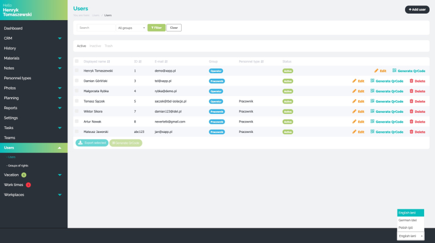Click the pencil Edit icon for Henryk Tomaszewski
Screen dimensions: 435x243
pos(376,71)
